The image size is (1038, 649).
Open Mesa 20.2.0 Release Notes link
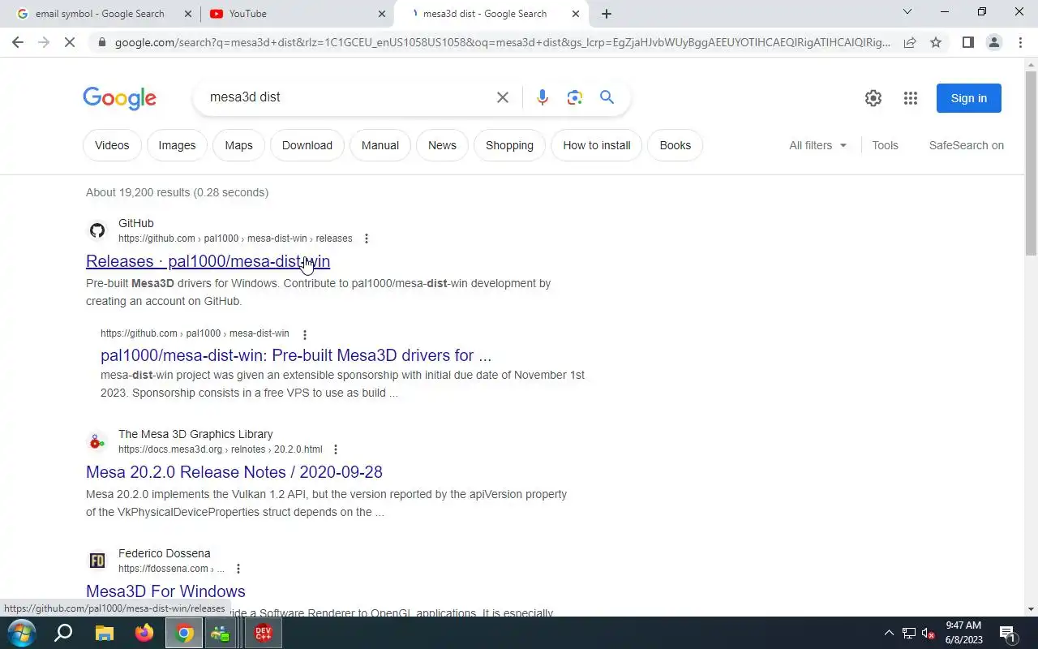(x=234, y=472)
